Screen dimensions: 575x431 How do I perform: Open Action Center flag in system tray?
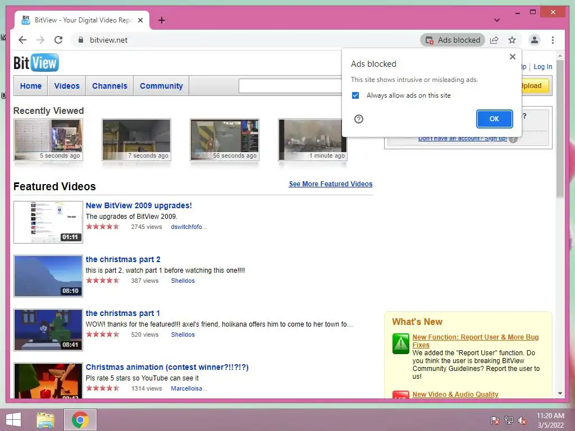pyautogui.click(x=495, y=420)
